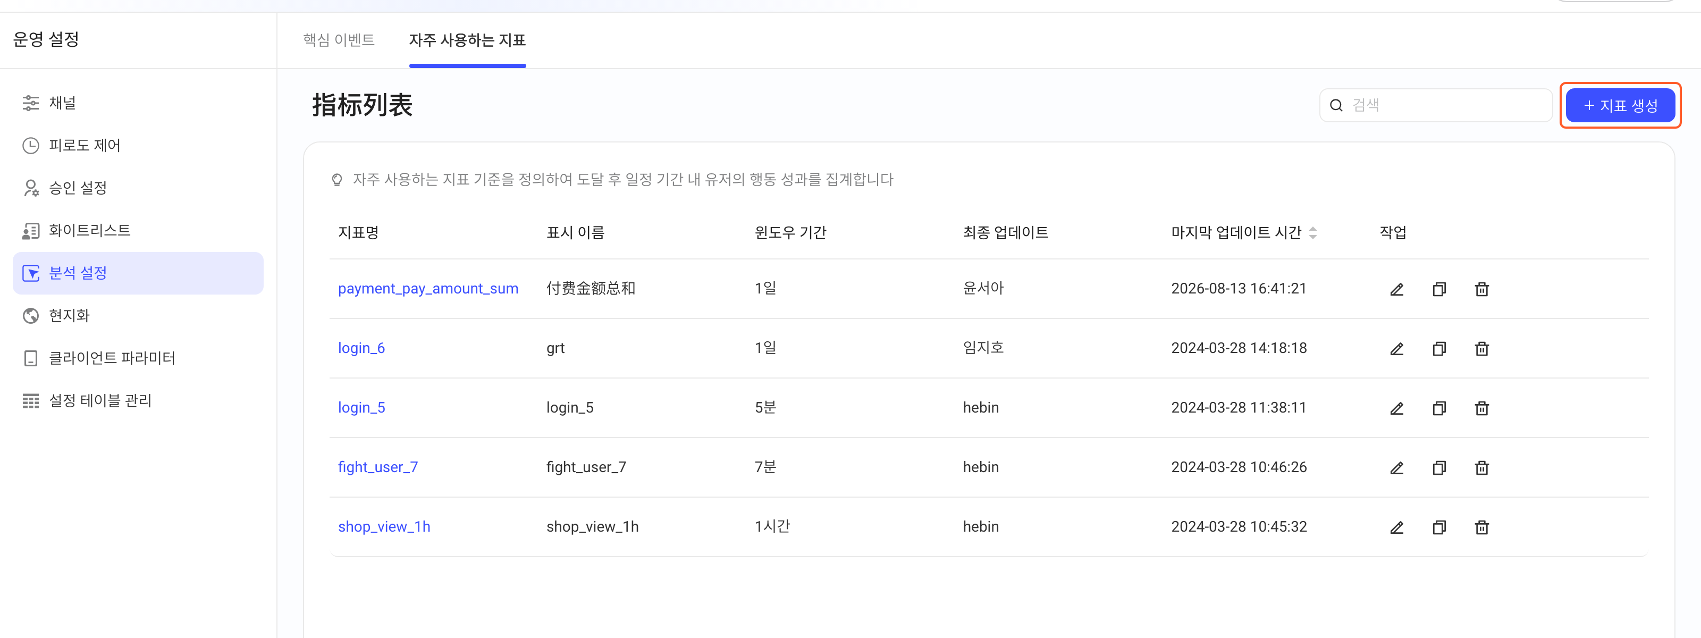Delete the shop_view_1h metric
This screenshot has width=1701, height=638.
pyautogui.click(x=1482, y=527)
